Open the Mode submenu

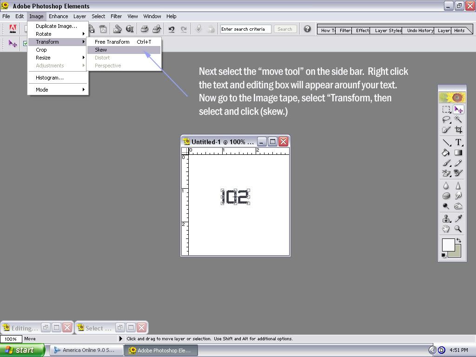click(58, 90)
